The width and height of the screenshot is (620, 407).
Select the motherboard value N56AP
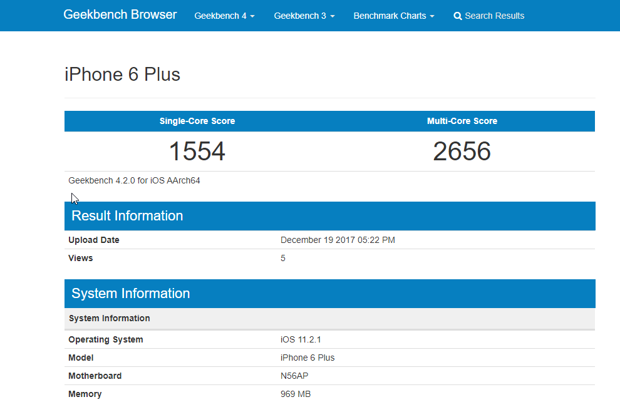294,376
